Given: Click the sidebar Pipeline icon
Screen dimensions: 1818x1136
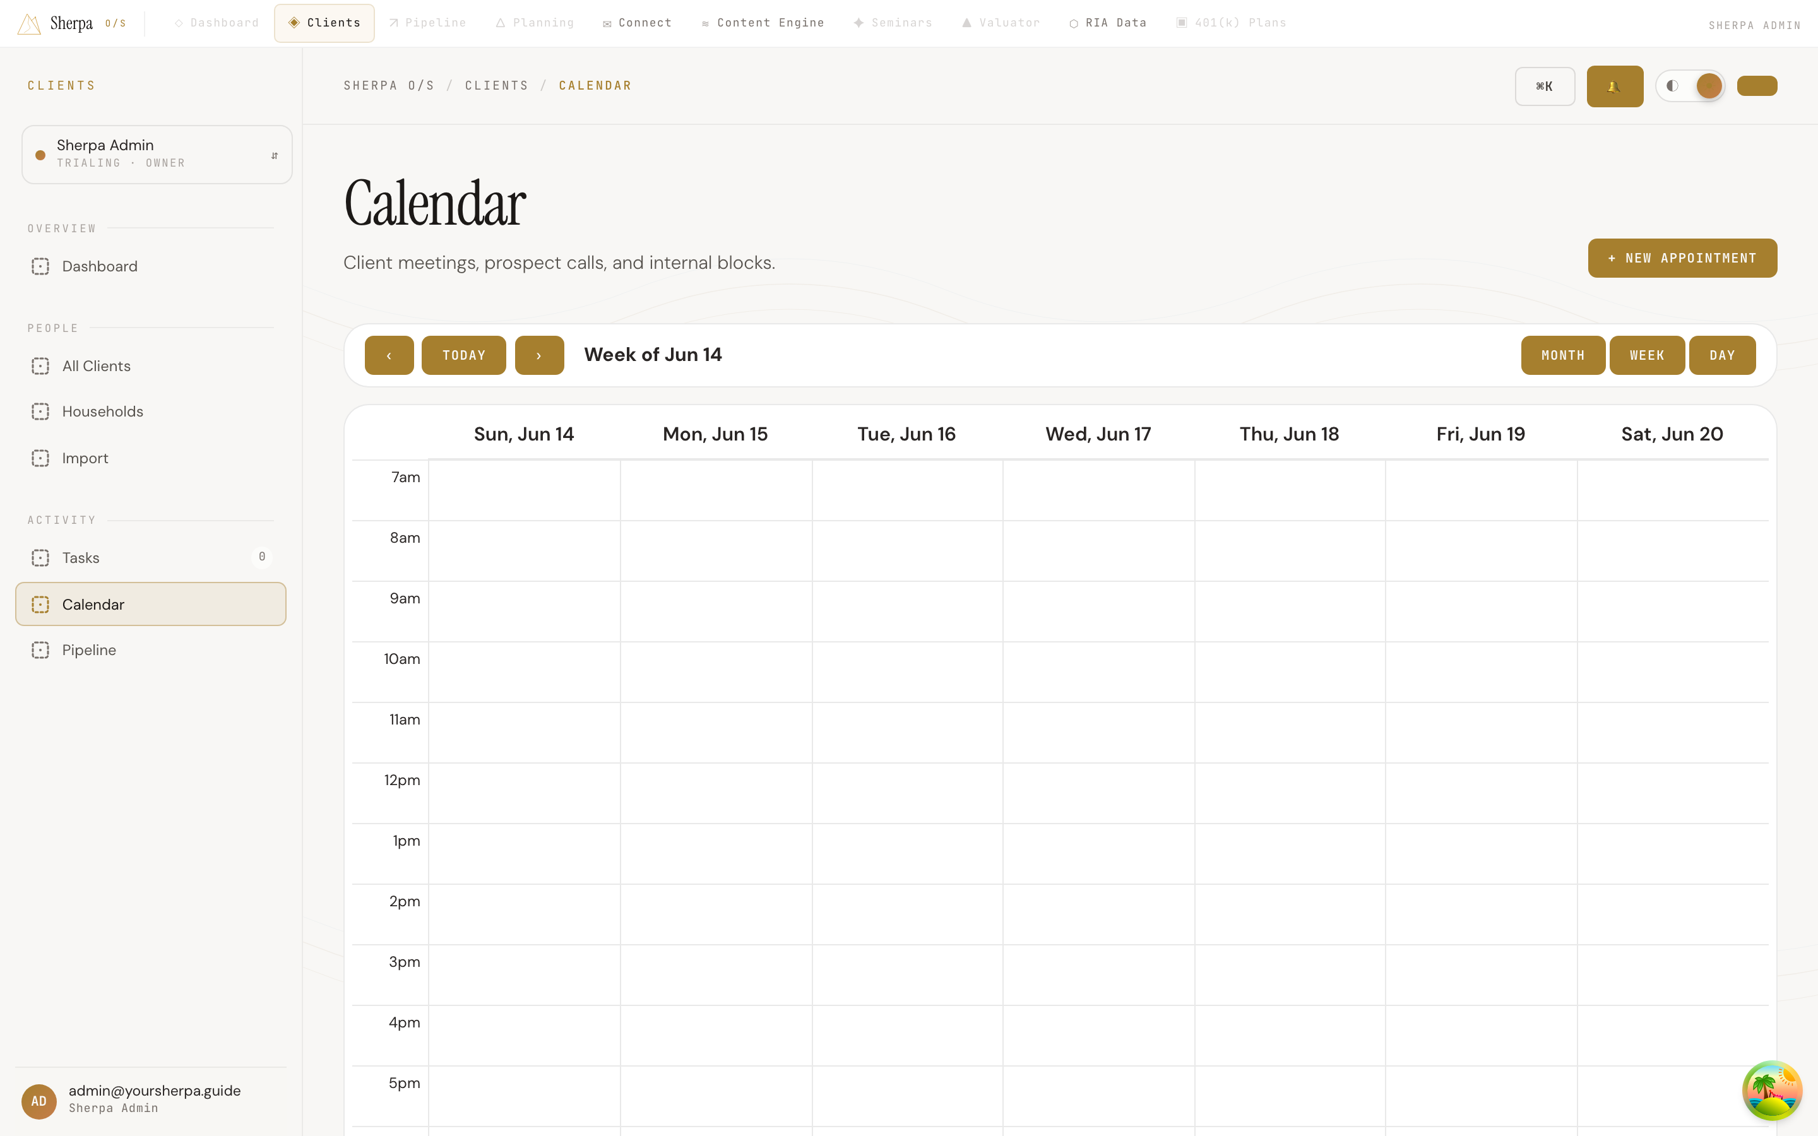Looking at the screenshot, I should [40, 650].
